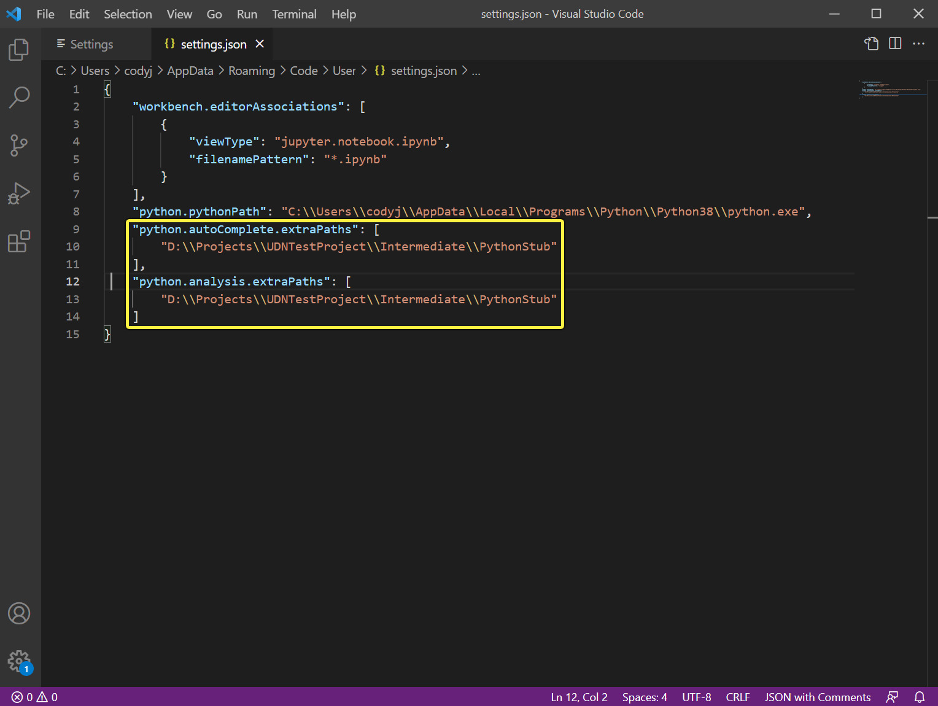
Task: Change indentation via Spaces: 4
Action: [644, 697]
